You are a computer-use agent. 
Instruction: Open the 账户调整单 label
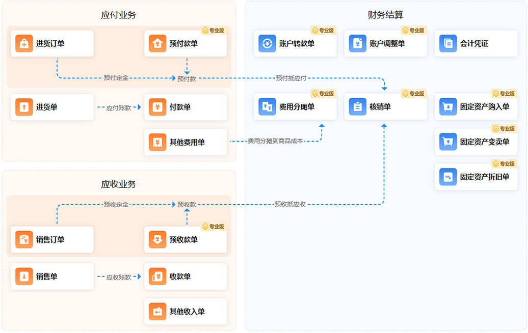pyautogui.click(x=387, y=43)
